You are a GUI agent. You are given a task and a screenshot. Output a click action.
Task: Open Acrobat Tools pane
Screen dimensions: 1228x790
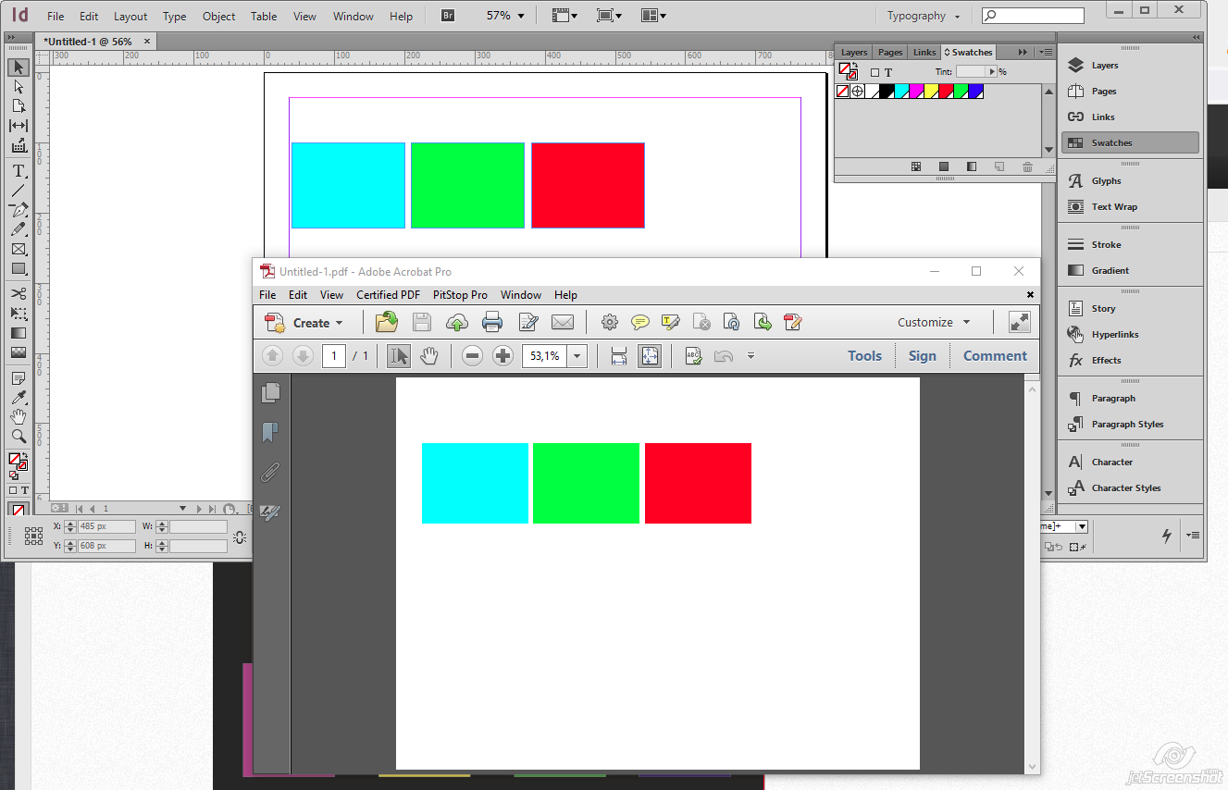click(x=864, y=356)
